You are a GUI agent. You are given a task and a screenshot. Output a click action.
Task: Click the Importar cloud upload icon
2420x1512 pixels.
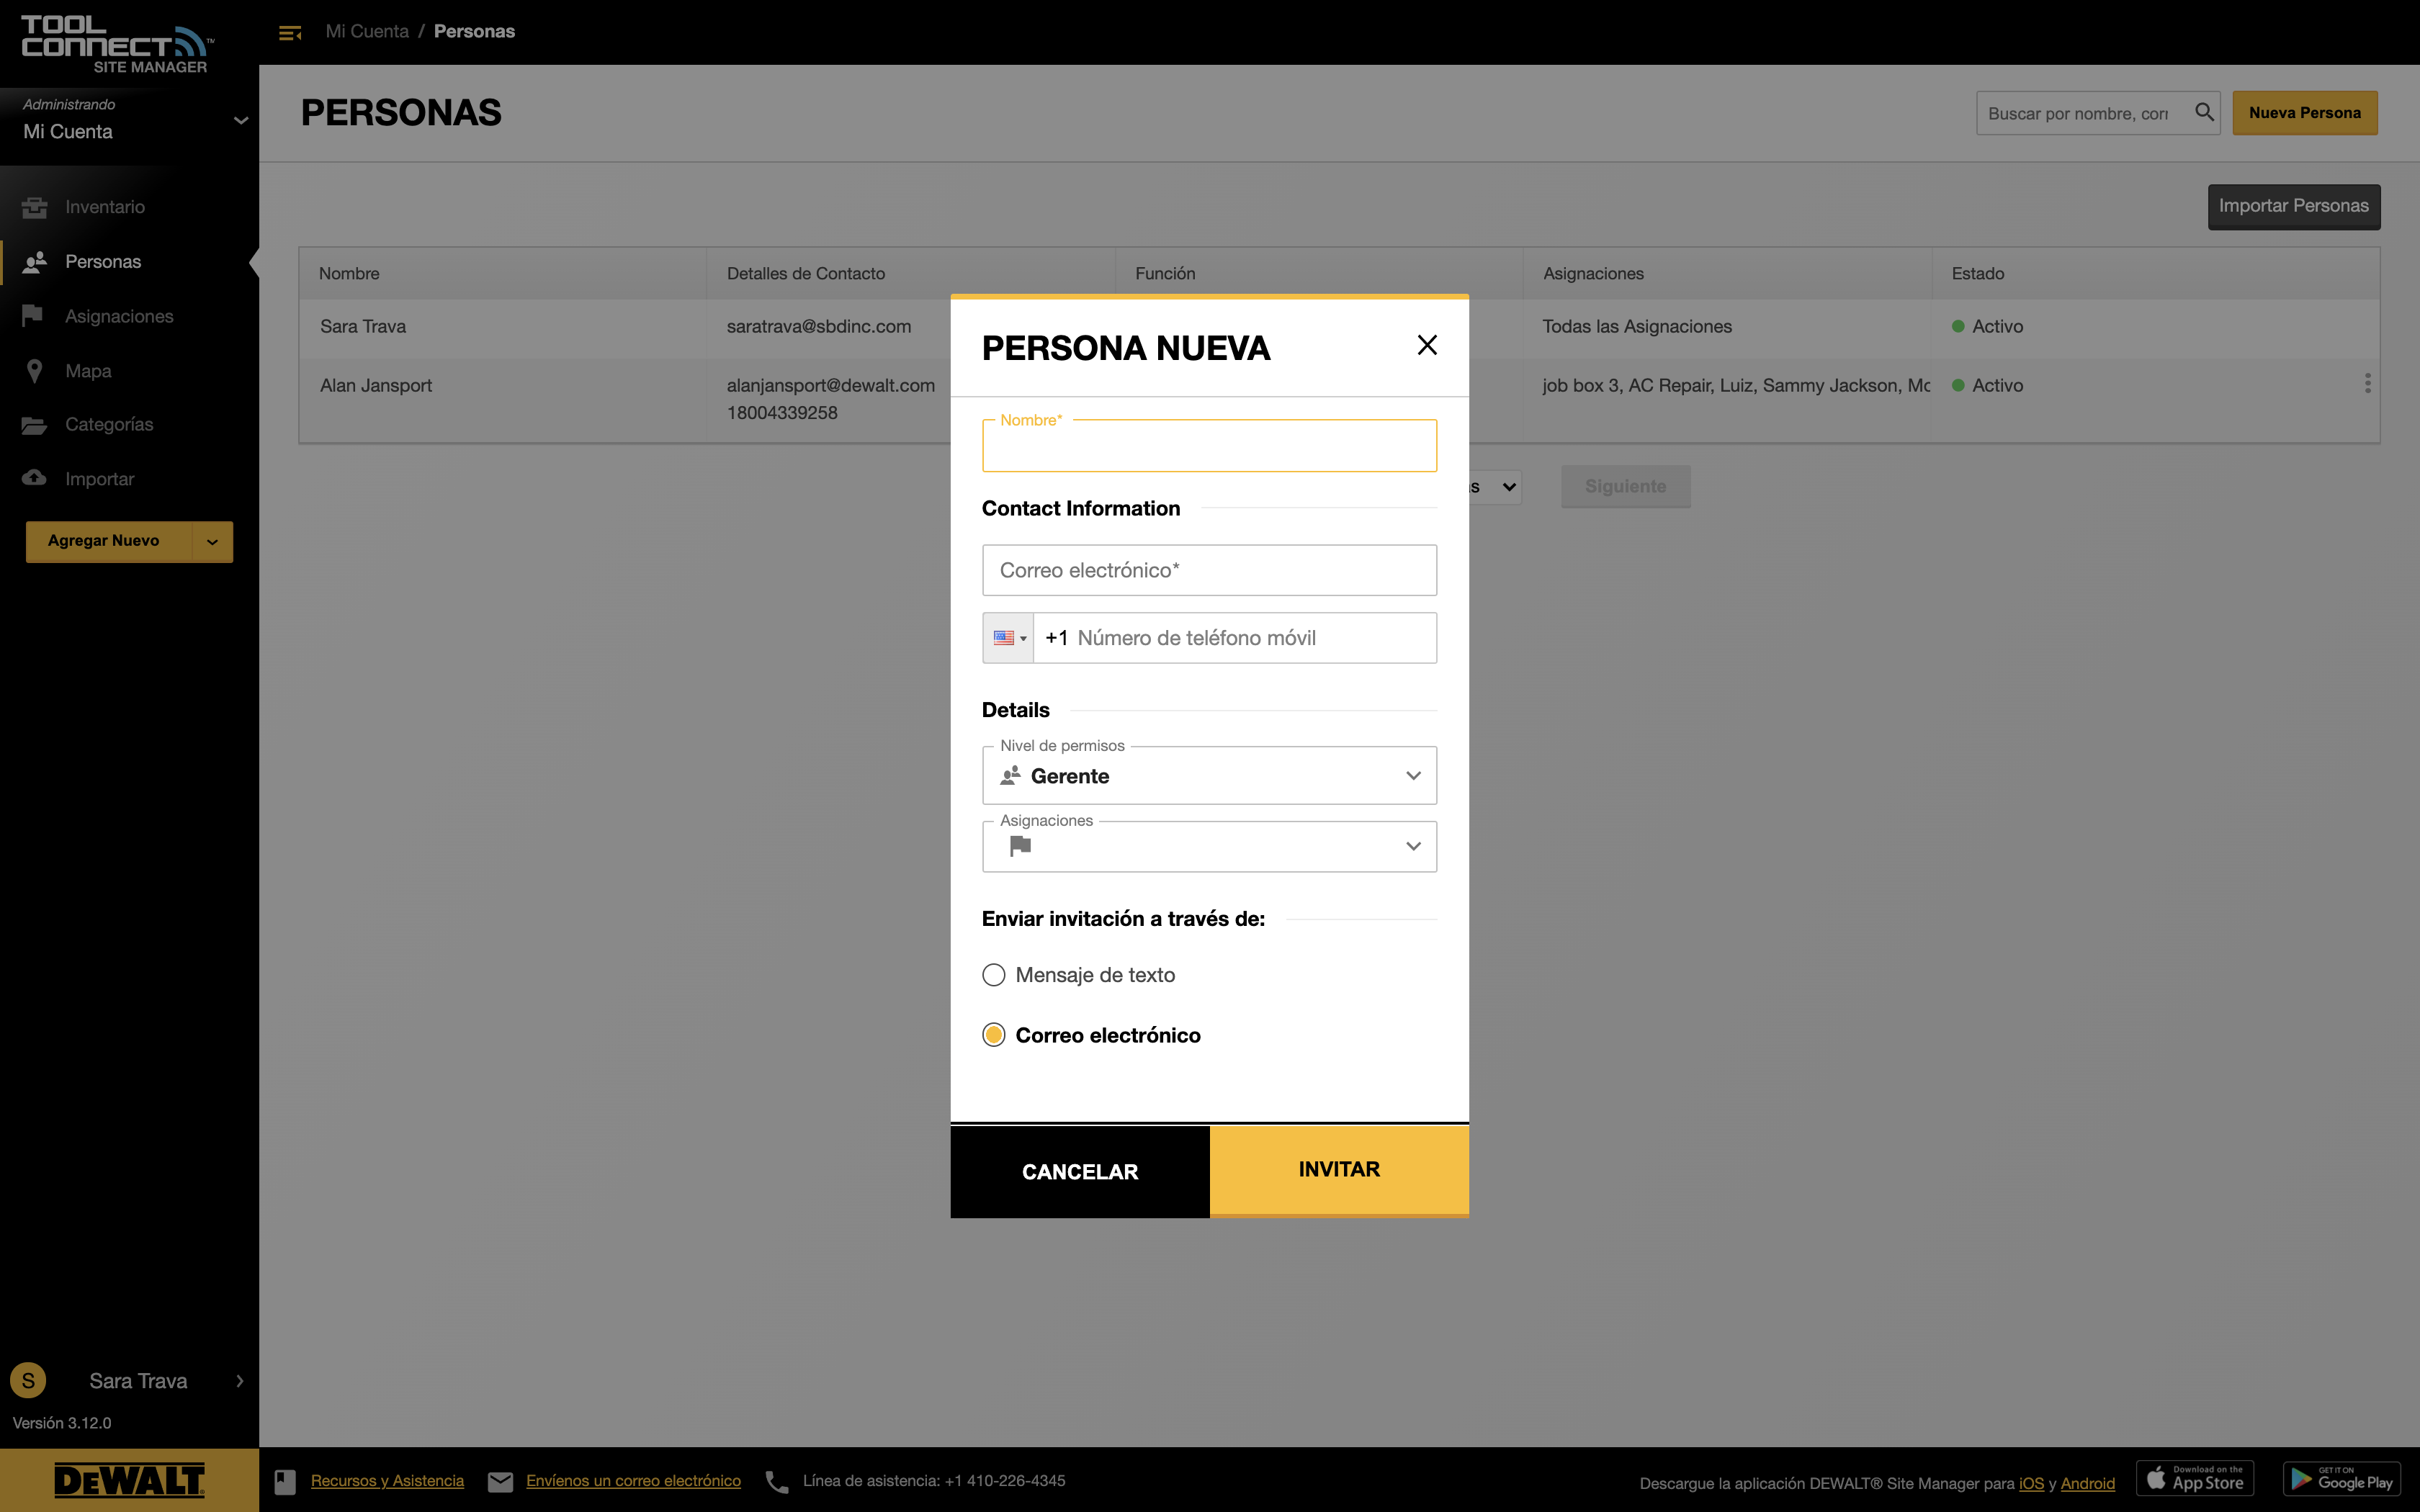(x=34, y=478)
